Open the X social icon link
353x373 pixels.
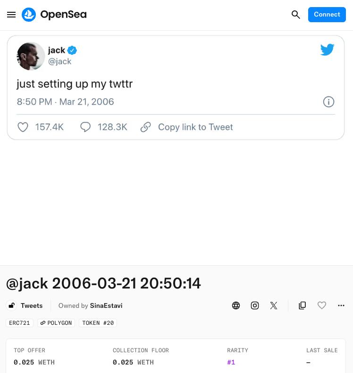point(274,305)
